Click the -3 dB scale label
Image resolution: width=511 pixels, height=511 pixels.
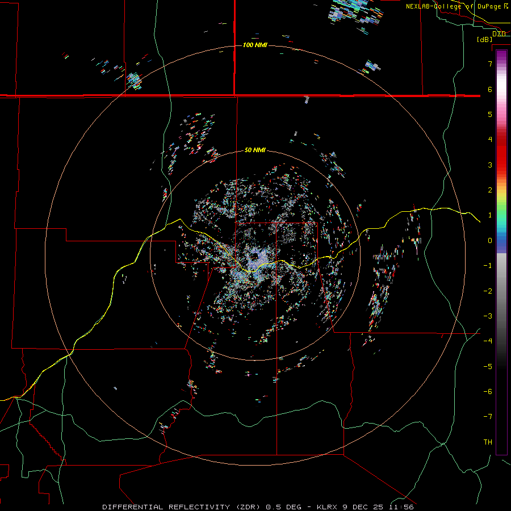(488, 316)
